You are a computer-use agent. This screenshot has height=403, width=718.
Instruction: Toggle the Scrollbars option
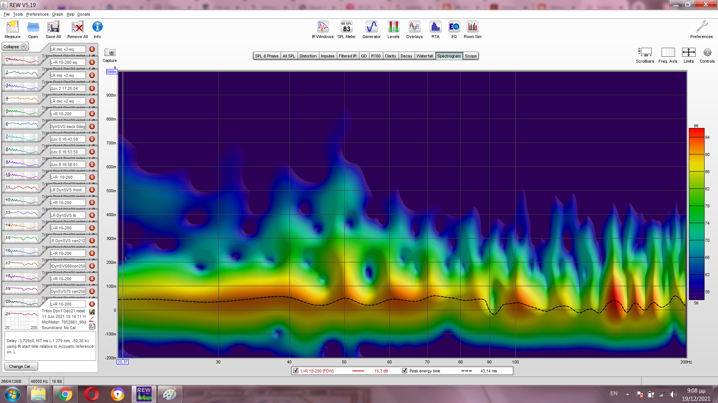point(645,53)
